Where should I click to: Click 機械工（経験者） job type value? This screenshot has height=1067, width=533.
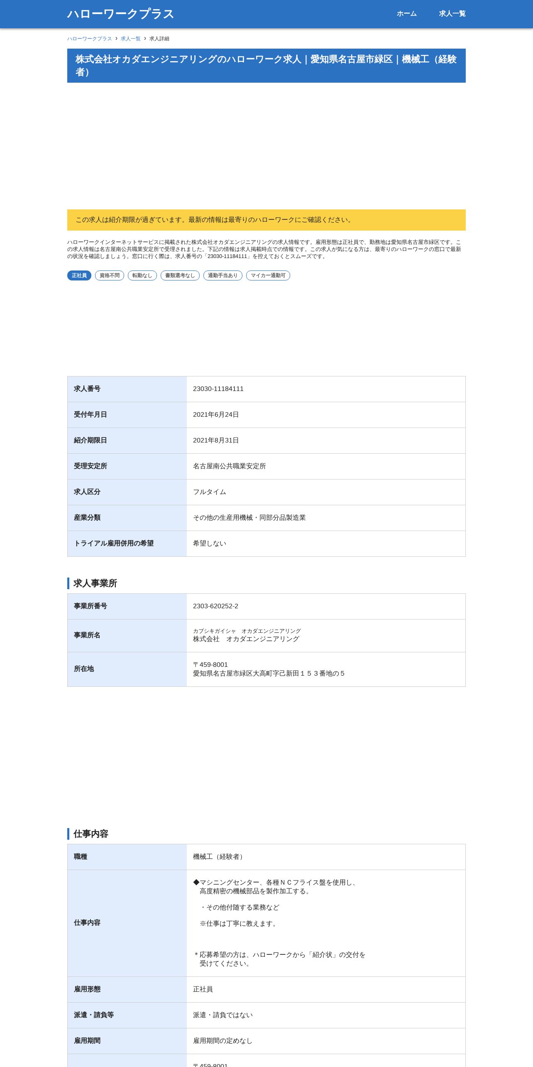click(220, 857)
